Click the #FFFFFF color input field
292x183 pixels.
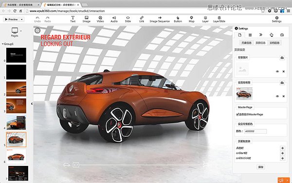pos(255,131)
